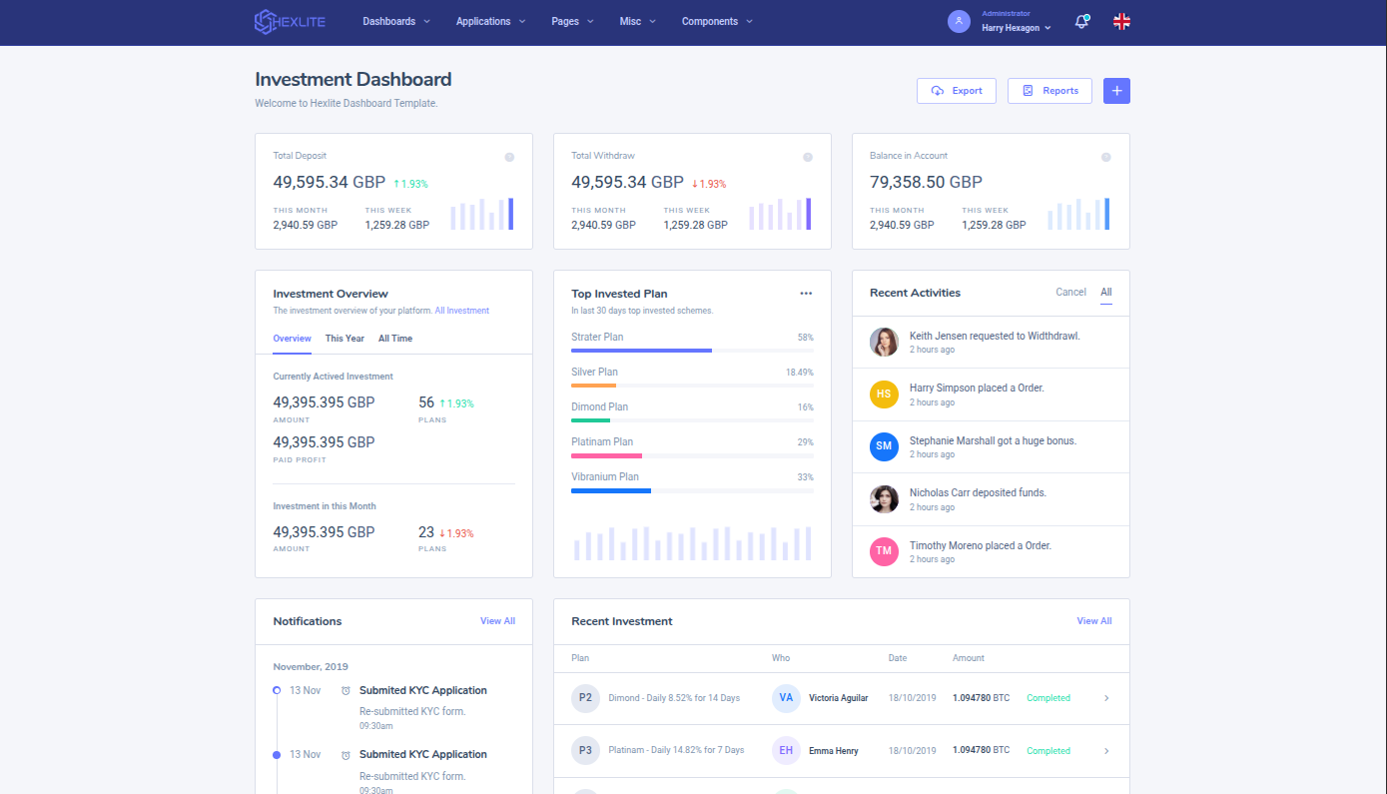Open the Harry Hexagon user dropdown
This screenshot has width=1387, height=794.
point(1017,28)
